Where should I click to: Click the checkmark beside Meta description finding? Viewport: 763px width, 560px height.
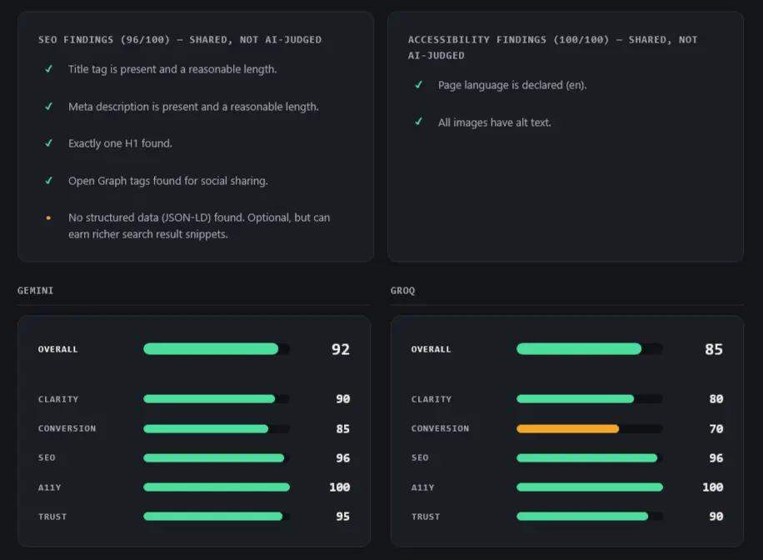pyautogui.click(x=48, y=106)
